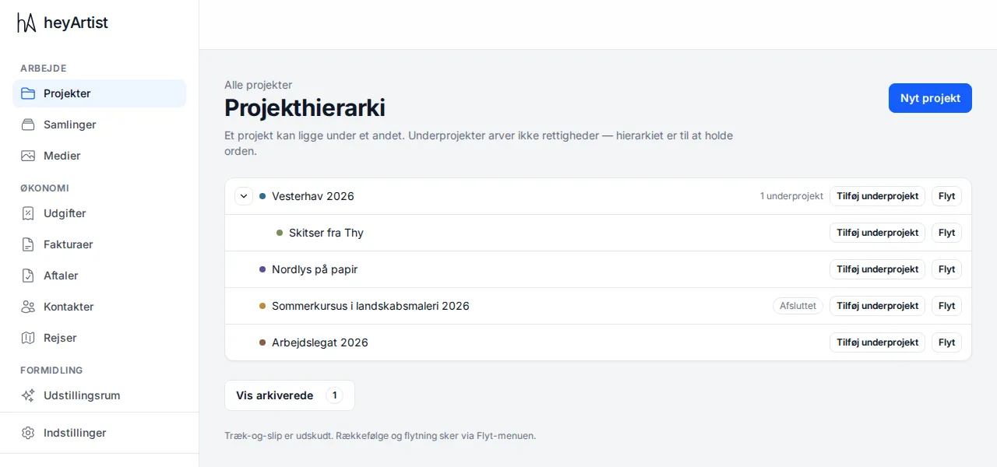Open the Medier section
This screenshot has width=997, height=467.
99,156
